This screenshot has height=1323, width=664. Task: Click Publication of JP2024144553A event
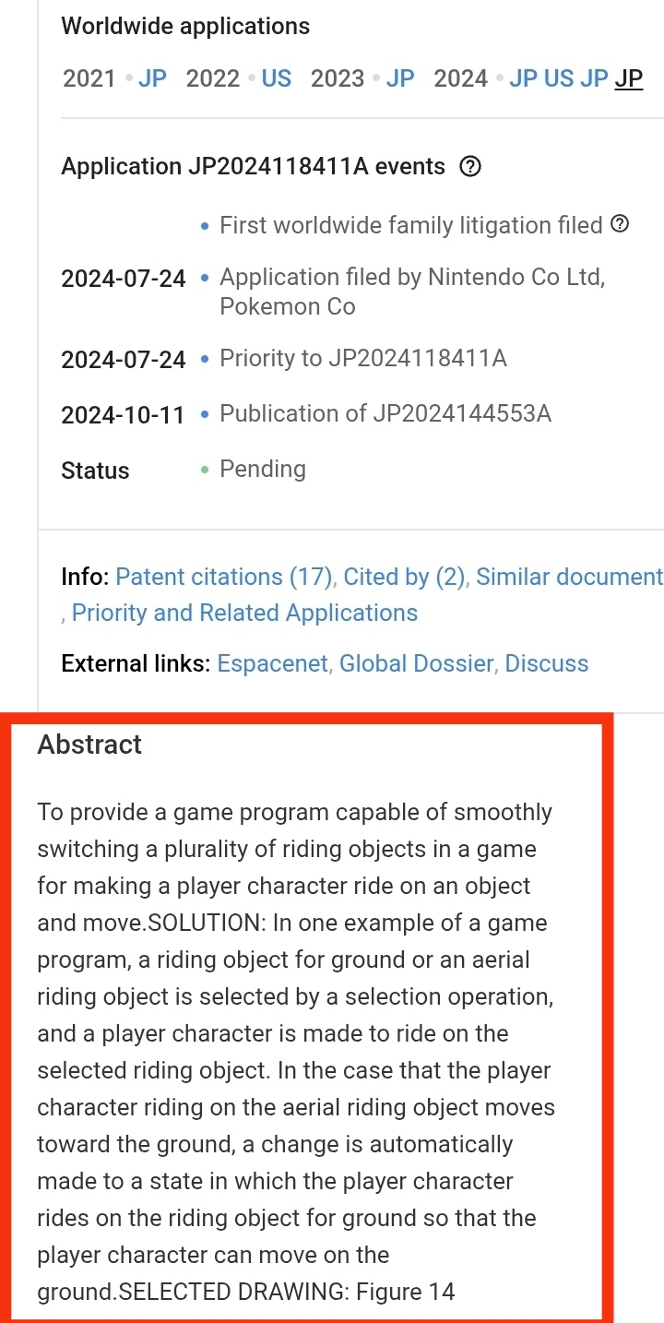tap(385, 413)
